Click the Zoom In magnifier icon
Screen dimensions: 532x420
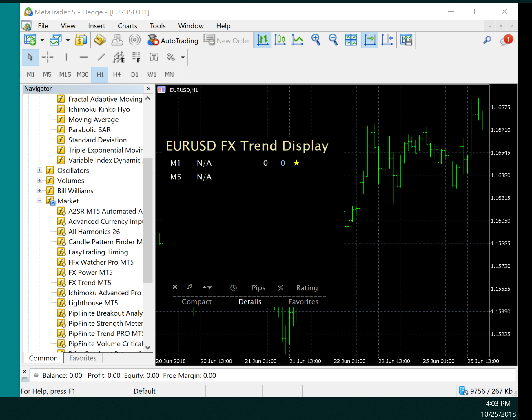(316, 40)
